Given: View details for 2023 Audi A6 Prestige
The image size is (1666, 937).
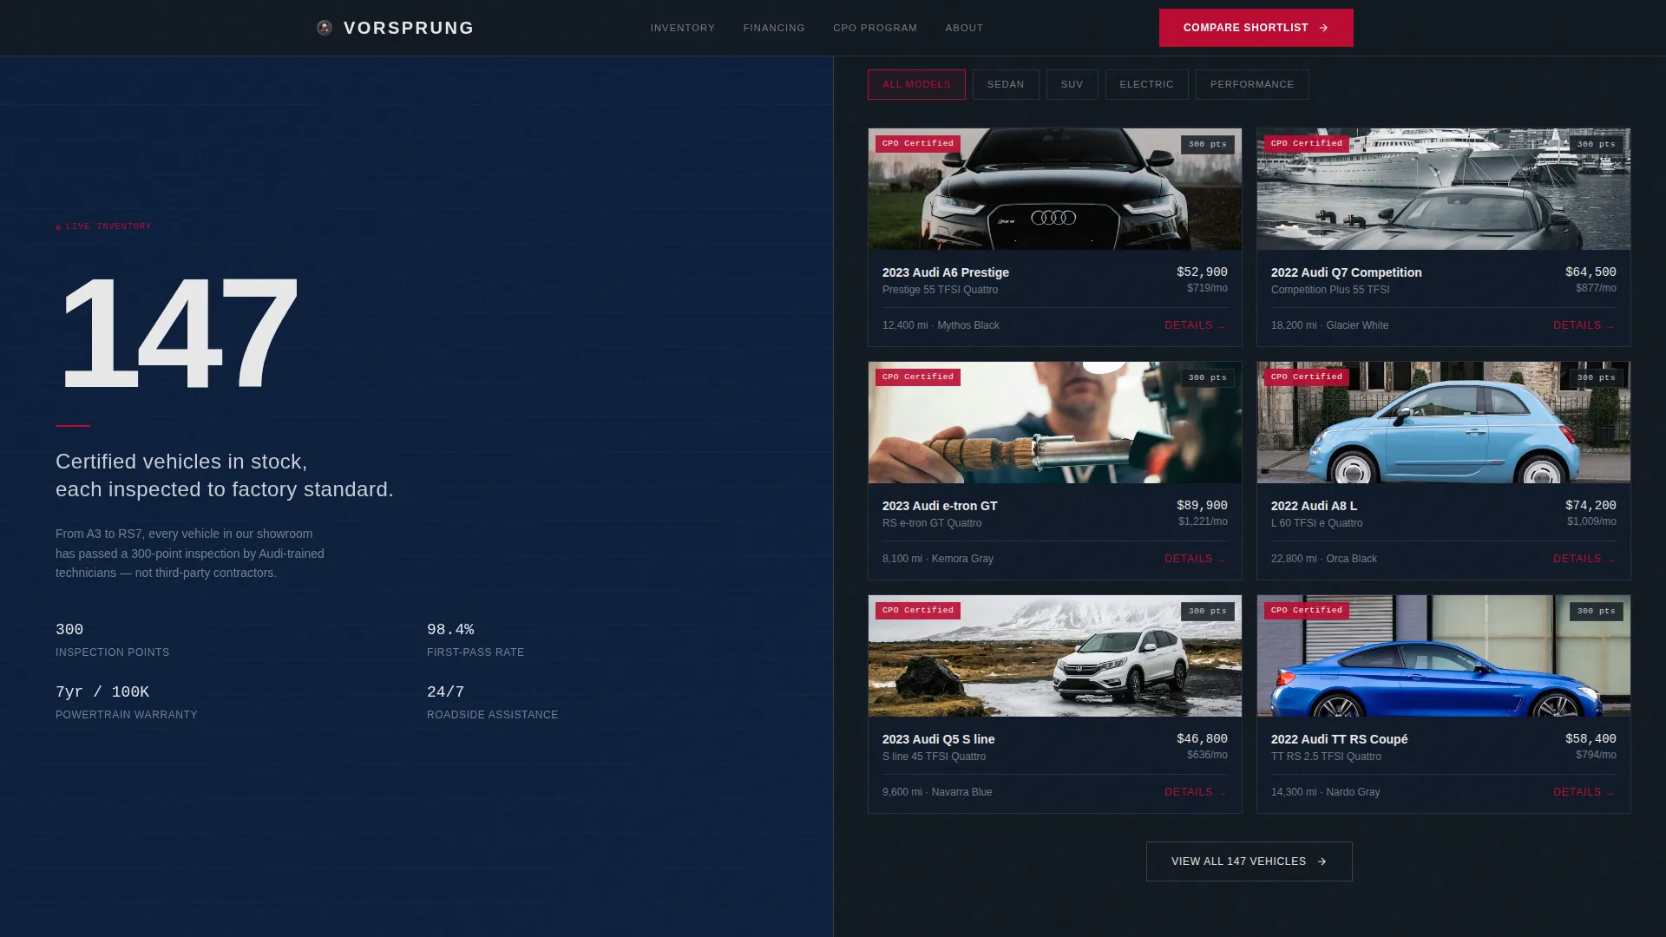Looking at the screenshot, I should [1196, 325].
